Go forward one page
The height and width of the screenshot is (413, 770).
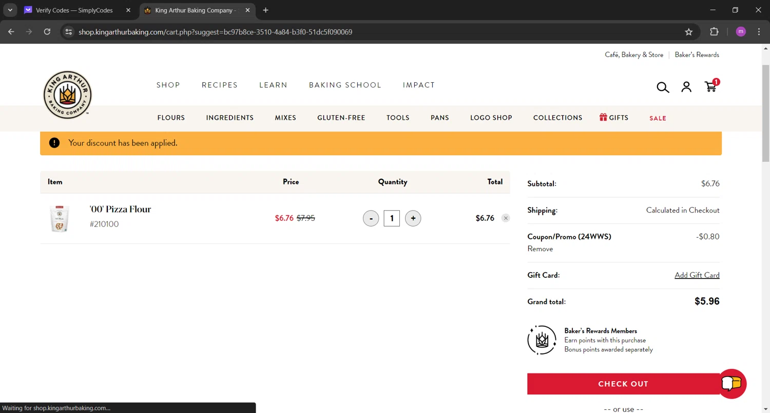[29, 32]
